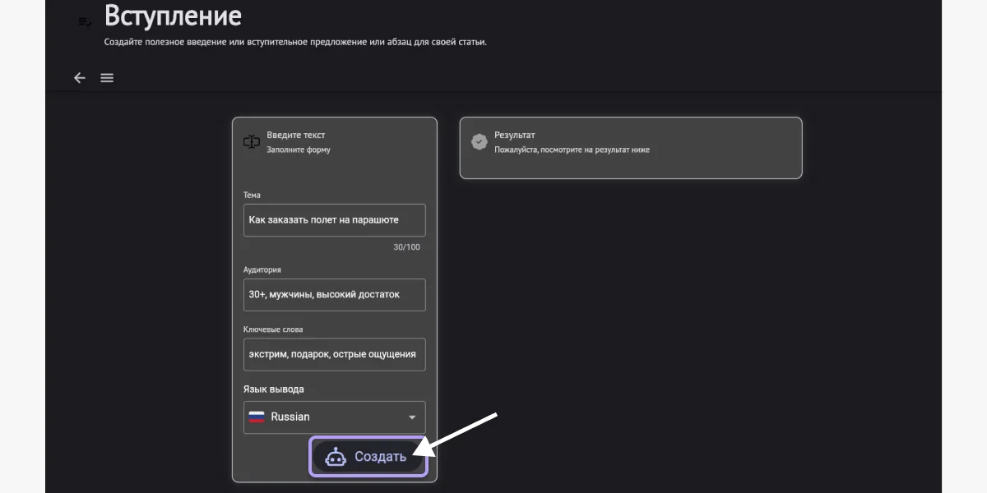Click the Язык вывода label
The width and height of the screenshot is (987, 493).
[x=279, y=389]
